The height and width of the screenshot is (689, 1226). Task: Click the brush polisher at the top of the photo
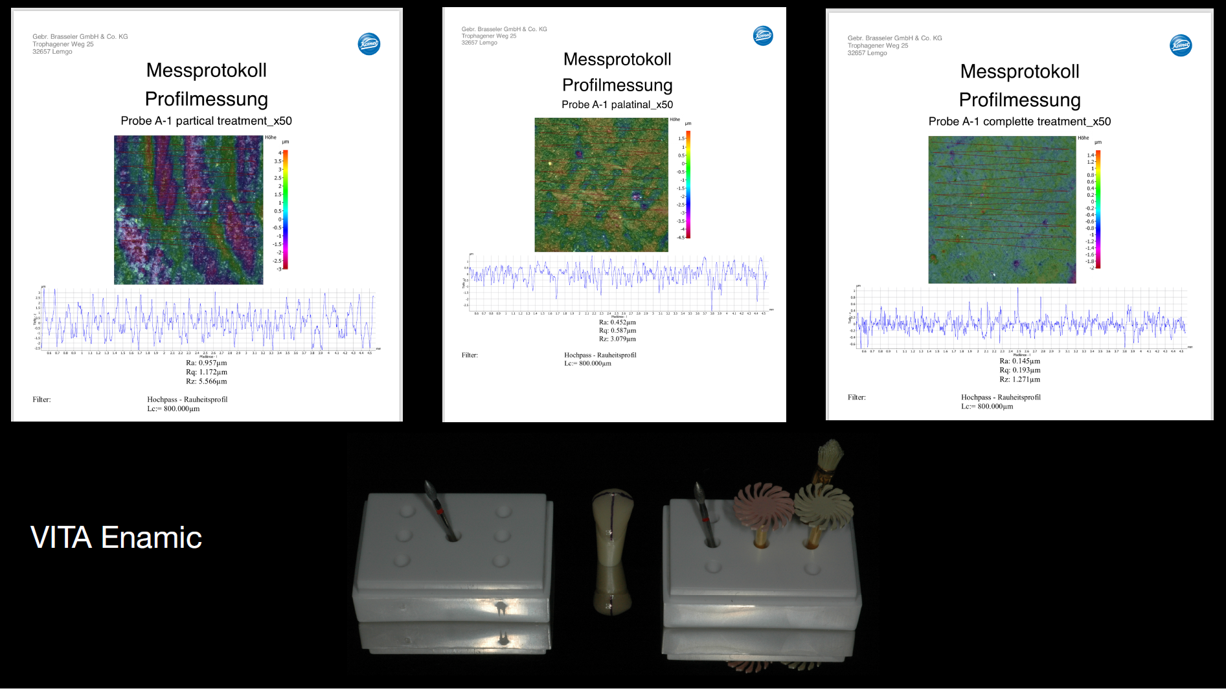(x=829, y=460)
